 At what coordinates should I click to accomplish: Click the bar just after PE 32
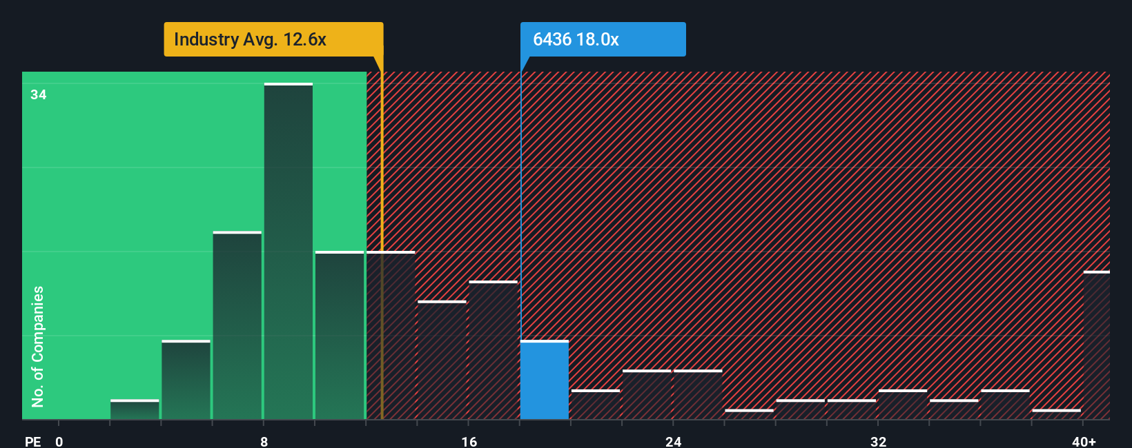point(903,405)
